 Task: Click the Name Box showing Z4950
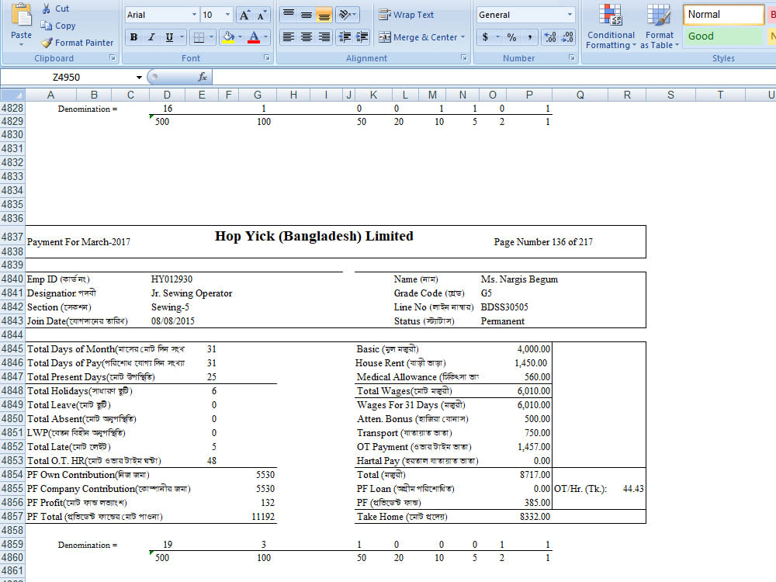tap(67, 77)
